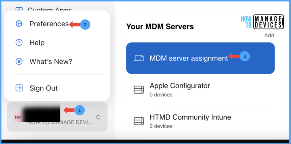
Task: Click the NM account avatar
Action: point(18,117)
